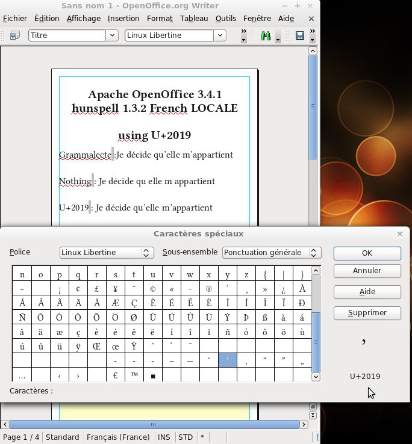Select the pound sign £ cell
This screenshot has width=412, height=444.
97,289
